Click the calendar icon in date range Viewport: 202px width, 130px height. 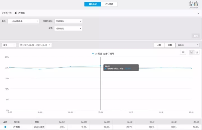pyautogui.click(x=21, y=45)
